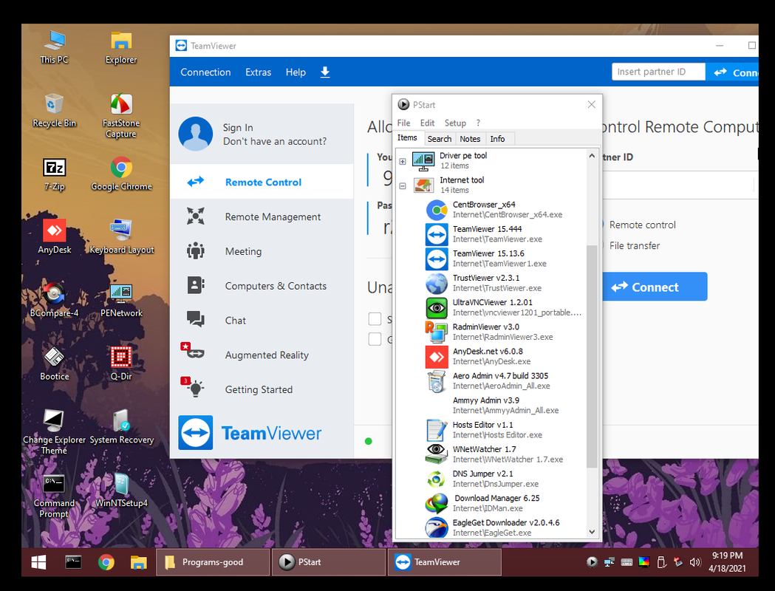This screenshot has width=775, height=591.
Task: Expand Driver pe tool group
Action: pos(403,161)
